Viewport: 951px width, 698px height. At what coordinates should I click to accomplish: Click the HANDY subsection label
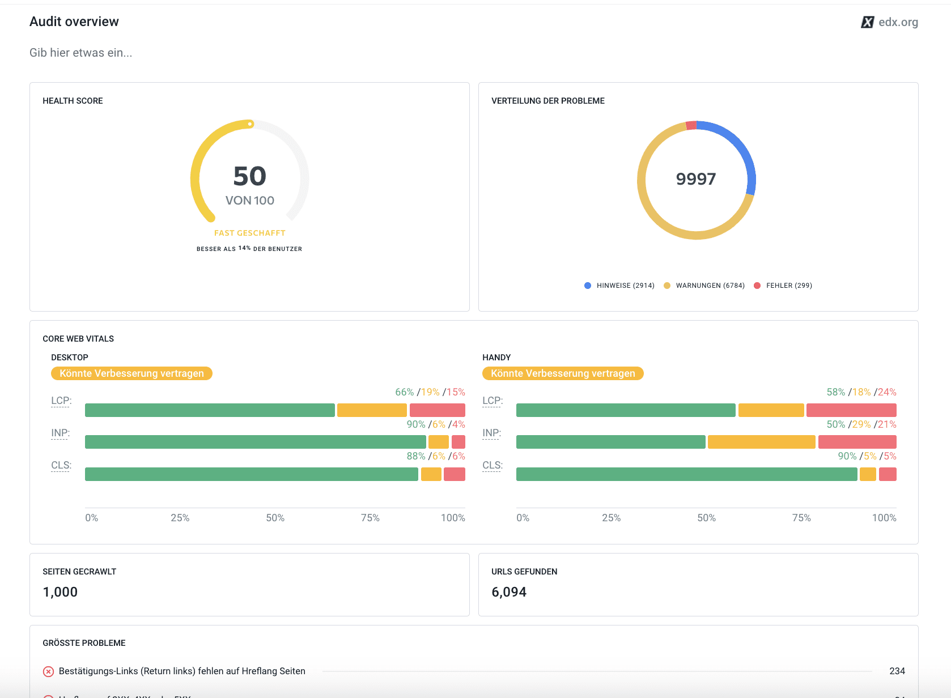(496, 357)
